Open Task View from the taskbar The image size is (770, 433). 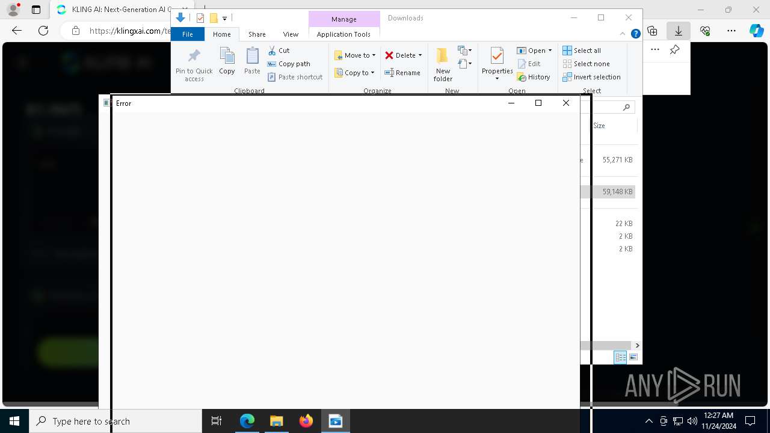click(x=217, y=421)
